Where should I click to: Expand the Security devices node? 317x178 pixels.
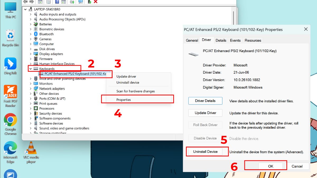click(31, 113)
